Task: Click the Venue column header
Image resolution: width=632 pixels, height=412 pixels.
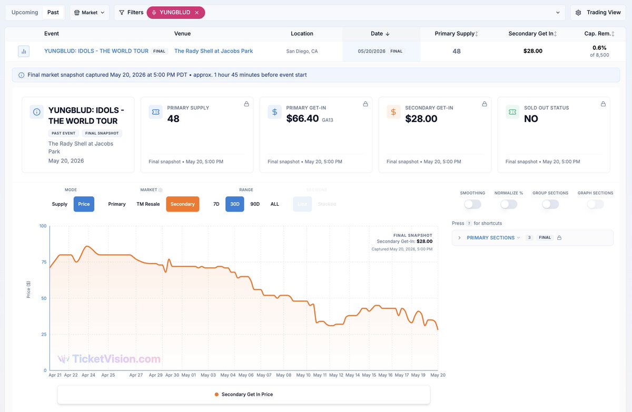Action: [x=183, y=34]
